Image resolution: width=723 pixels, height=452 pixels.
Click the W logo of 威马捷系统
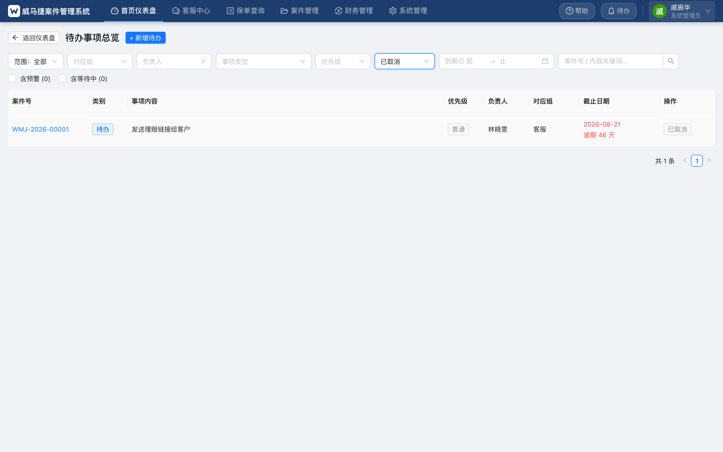click(14, 11)
